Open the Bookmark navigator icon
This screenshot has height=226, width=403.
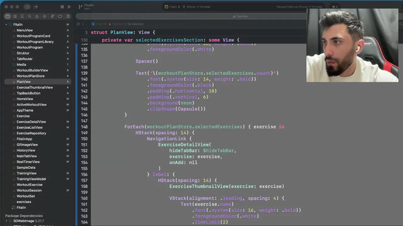(22, 16)
